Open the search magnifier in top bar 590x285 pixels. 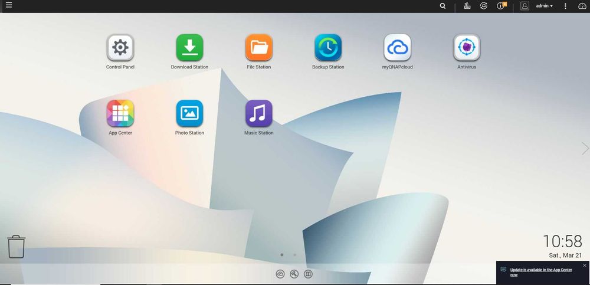(443, 6)
